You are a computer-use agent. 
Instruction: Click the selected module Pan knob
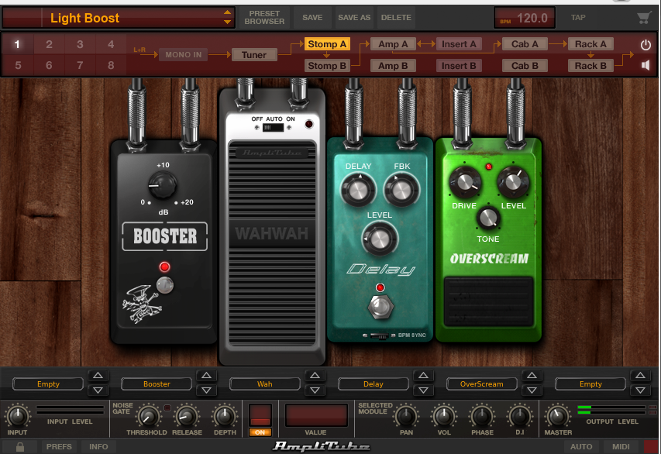406,417
